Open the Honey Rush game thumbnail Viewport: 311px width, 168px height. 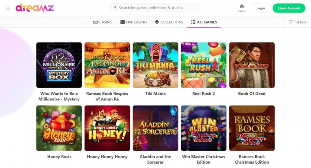59,128
